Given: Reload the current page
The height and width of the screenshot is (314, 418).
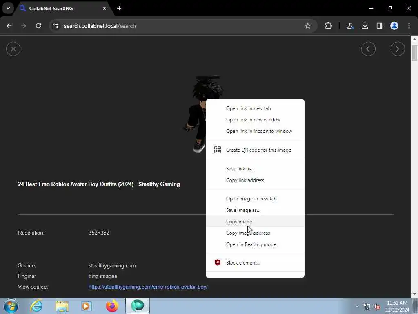Looking at the screenshot, I should pyautogui.click(x=38, y=26).
